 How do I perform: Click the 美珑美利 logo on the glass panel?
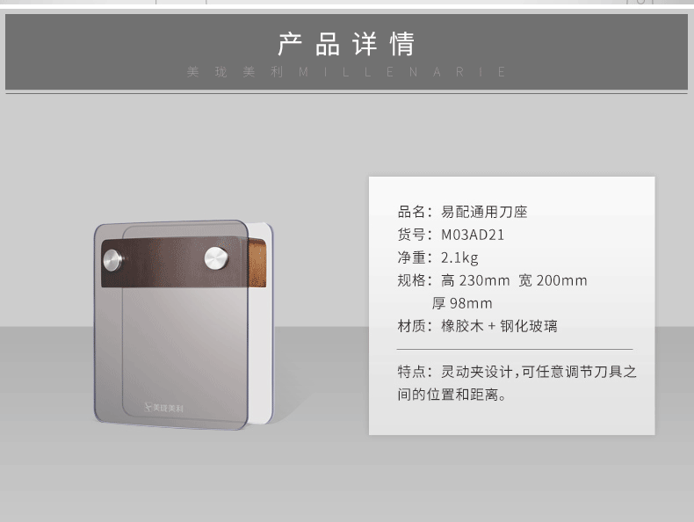point(163,408)
